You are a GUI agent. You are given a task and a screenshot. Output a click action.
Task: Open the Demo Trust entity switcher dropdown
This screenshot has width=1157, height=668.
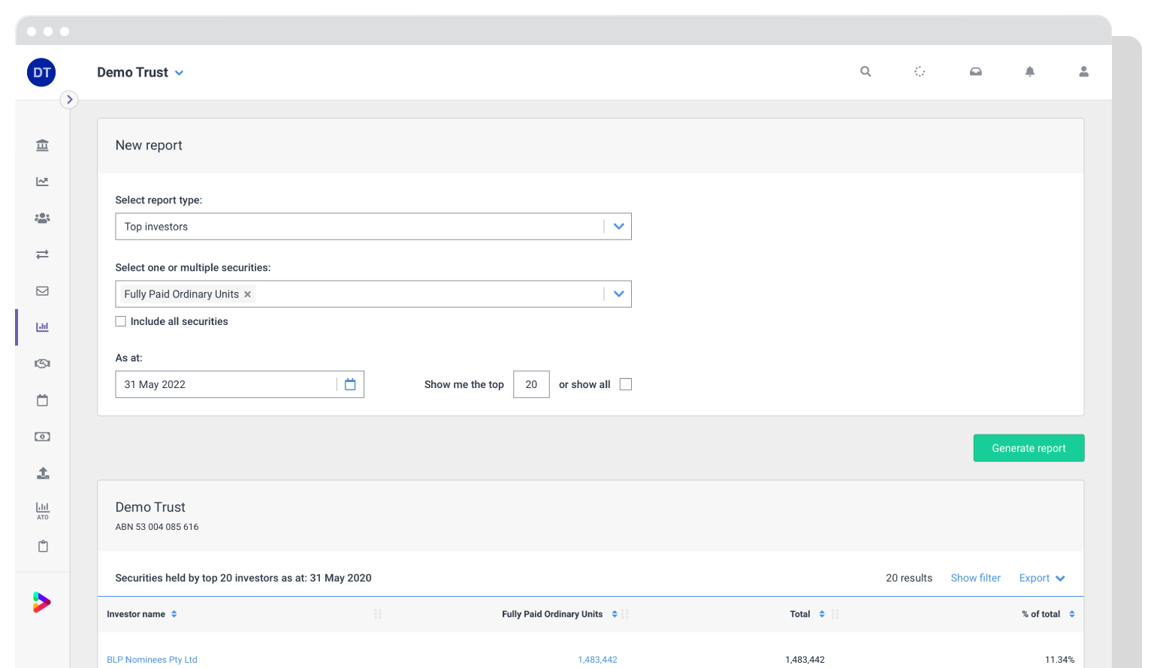[179, 73]
